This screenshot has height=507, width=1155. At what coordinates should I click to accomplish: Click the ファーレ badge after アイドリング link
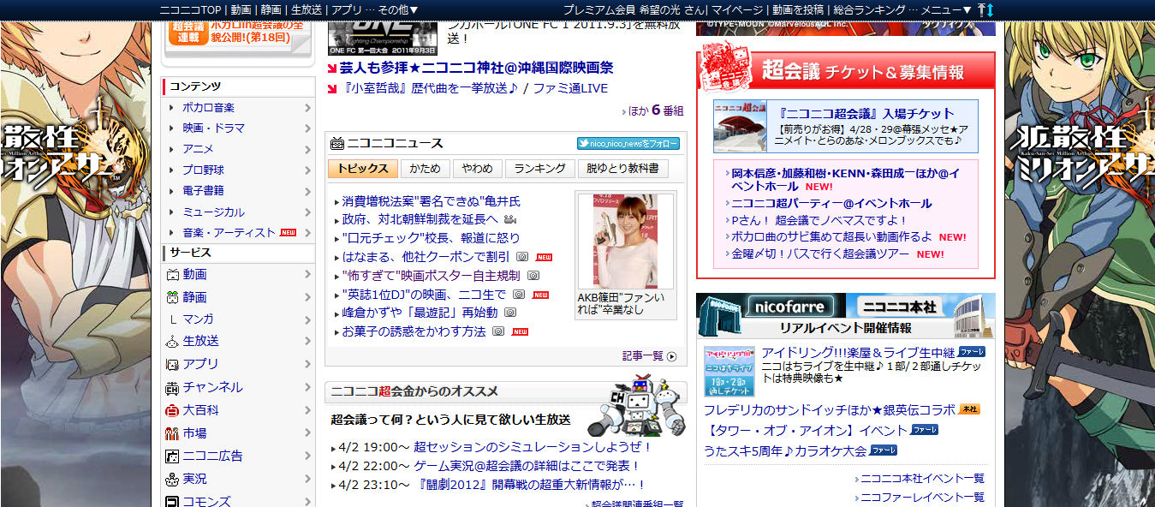[971, 352]
